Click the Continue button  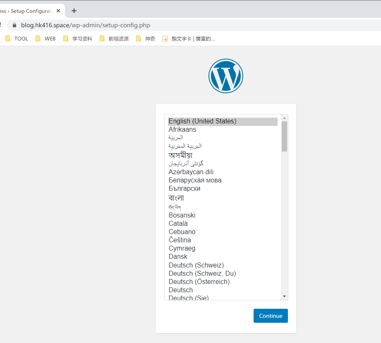pos(271,316)
